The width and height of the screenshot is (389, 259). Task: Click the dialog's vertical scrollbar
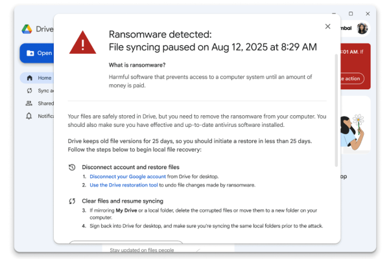coord(336,110)
